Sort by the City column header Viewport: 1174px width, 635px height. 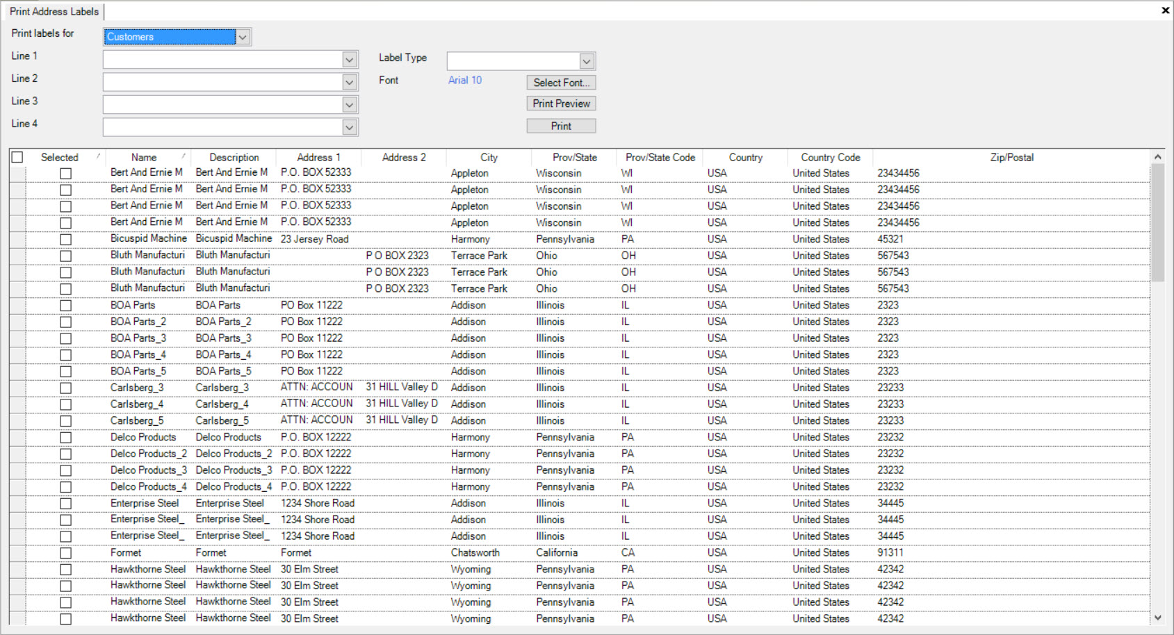pyautogui.click(x=489, y=158)
